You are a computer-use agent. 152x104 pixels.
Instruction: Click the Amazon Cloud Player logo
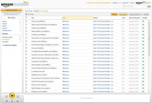[x=15, y=4]
